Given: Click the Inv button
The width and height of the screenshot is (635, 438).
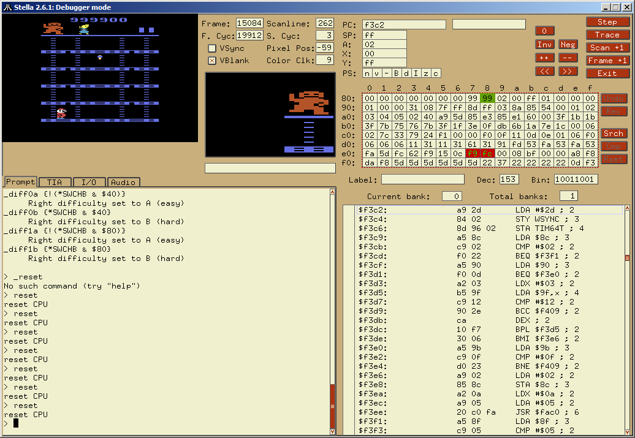Looking at the screenshot, I should pos(544,45).
